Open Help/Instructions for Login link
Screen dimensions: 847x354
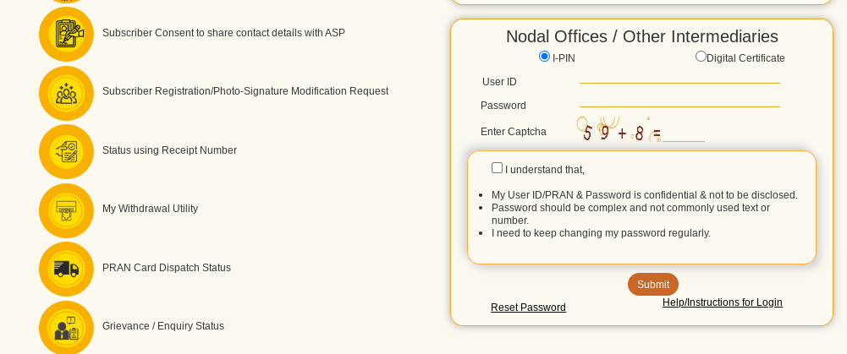click(x=722, y=302)
